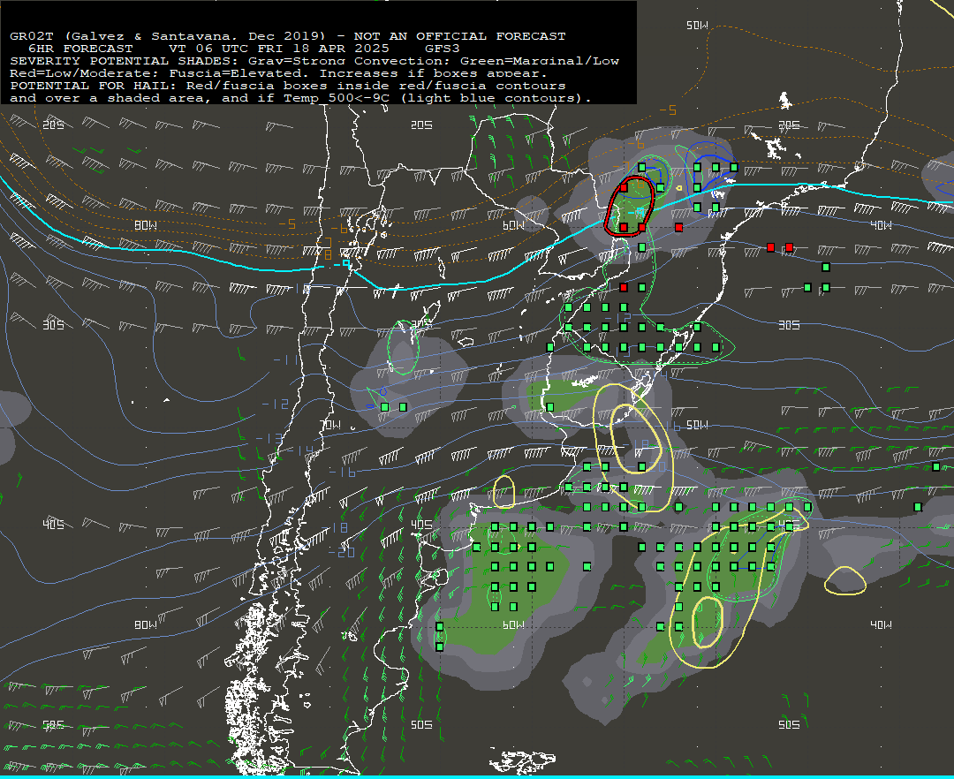Click the '-14' temperature contour label

click(300, 450)
